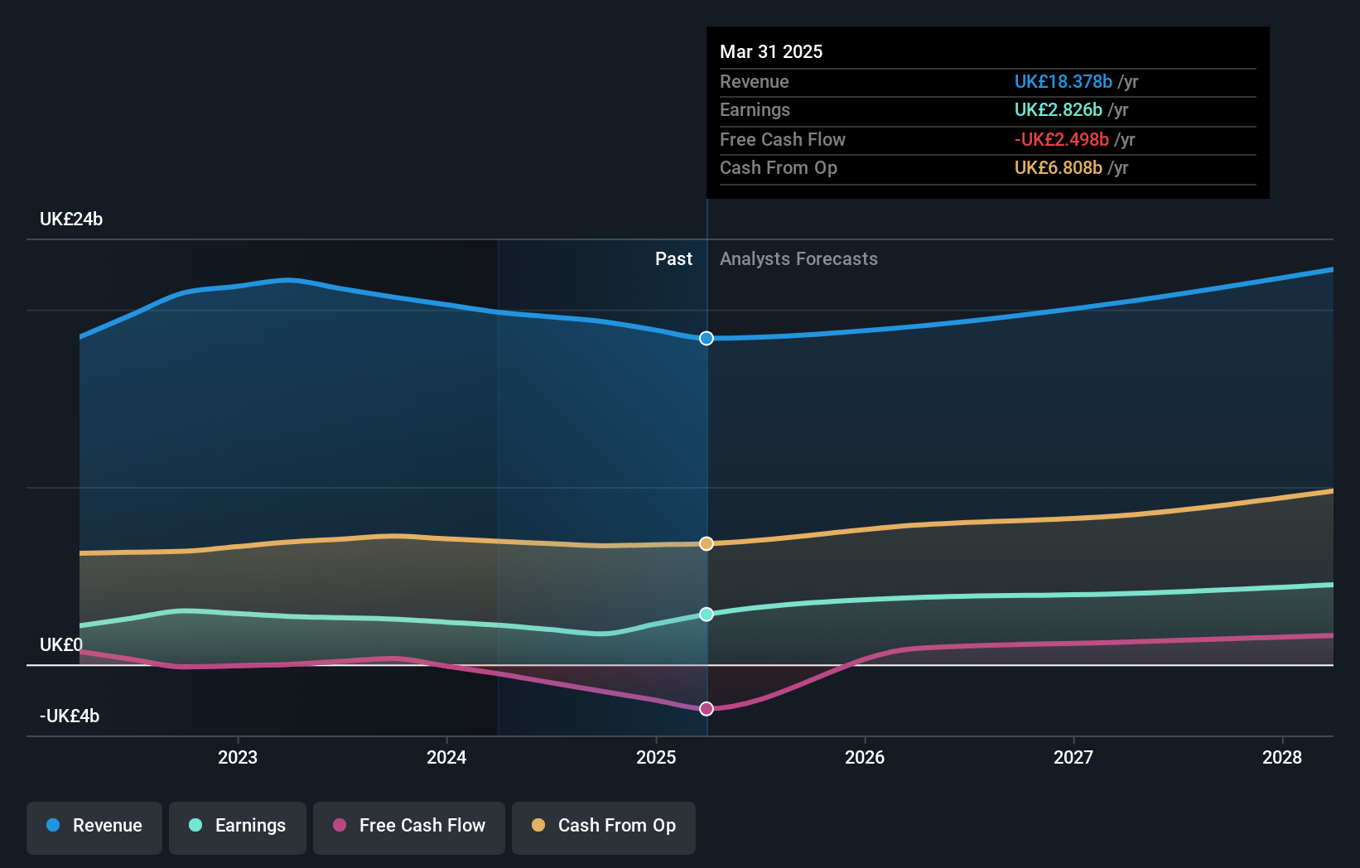Click the blue Revenue legend dot
Viewport: 1360px width, 868px height.
[x=53, y=825]
